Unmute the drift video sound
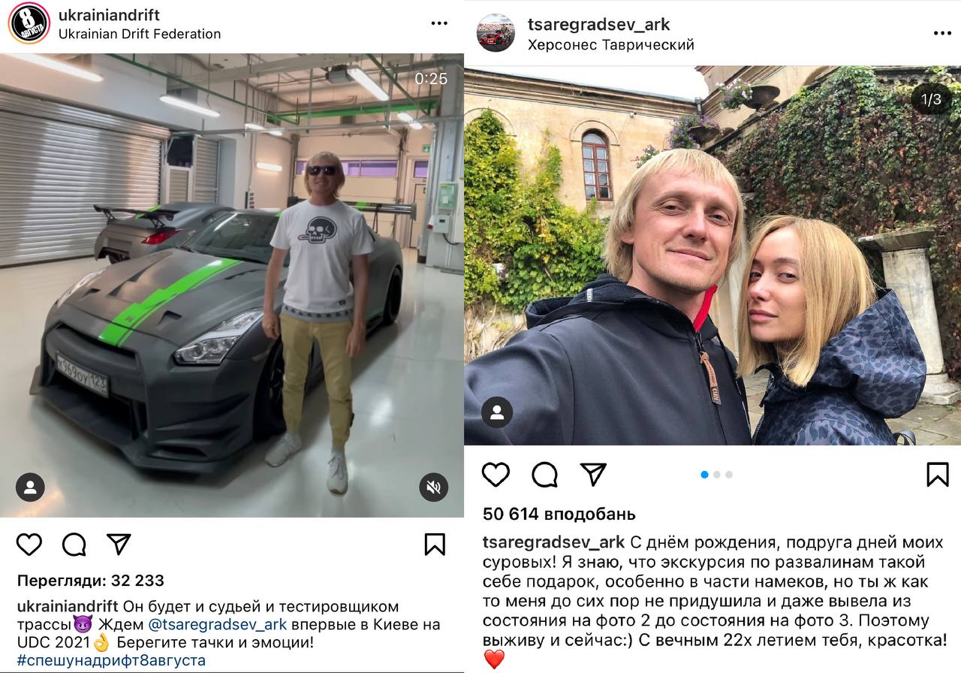The height and width of the screenshot is (673, 961). tap(433, 487)
